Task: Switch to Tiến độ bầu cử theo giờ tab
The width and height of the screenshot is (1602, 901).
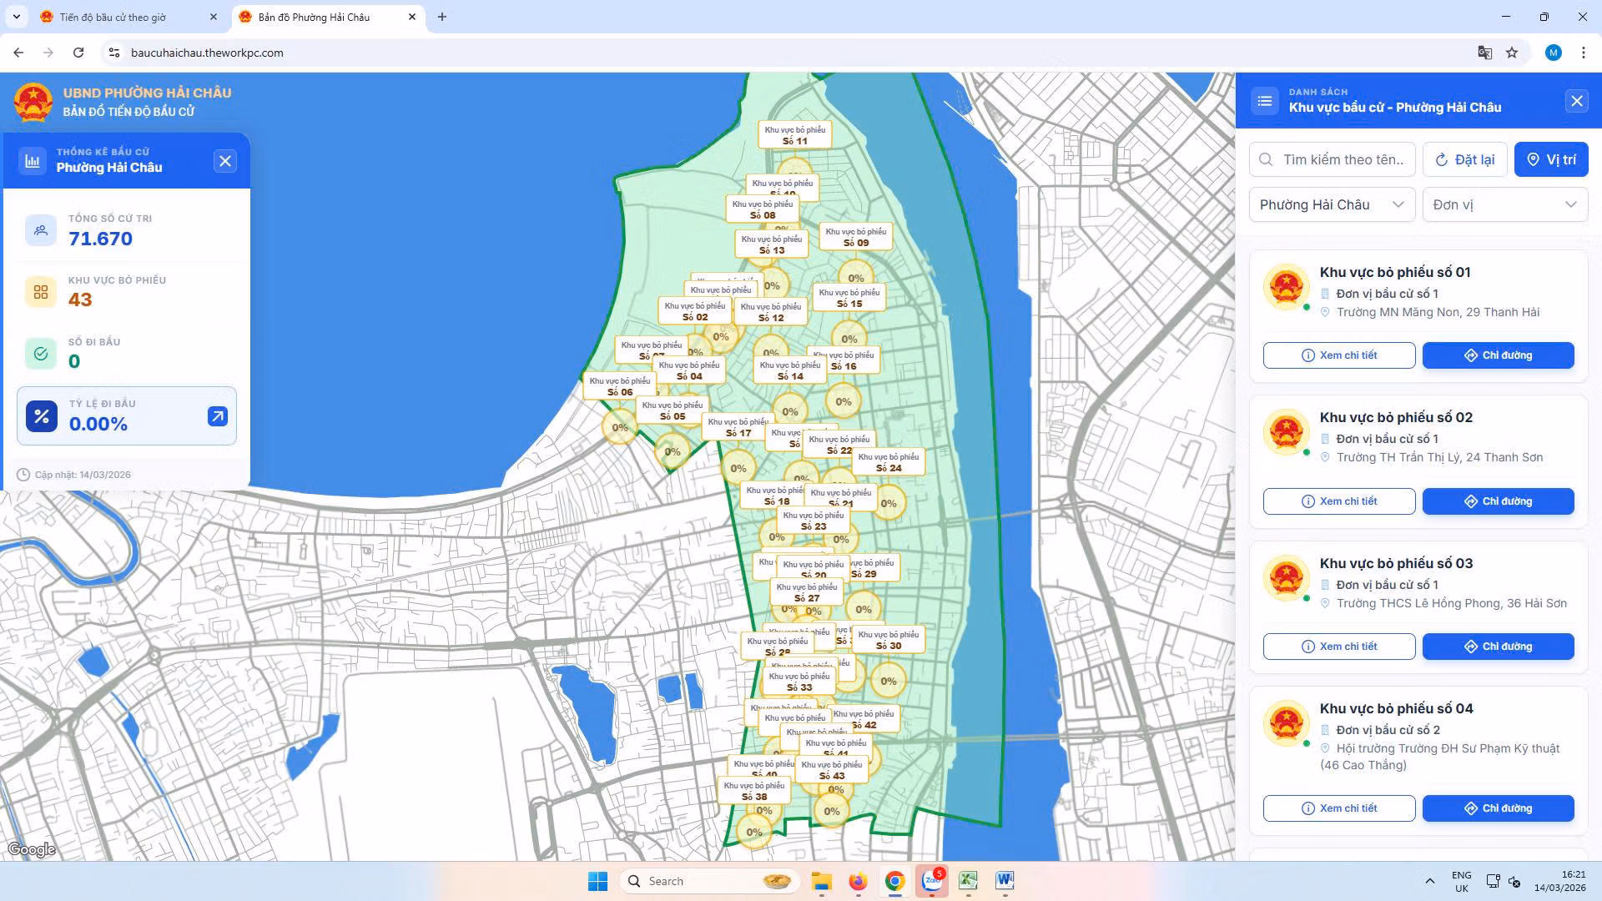Action: point(113,17)
